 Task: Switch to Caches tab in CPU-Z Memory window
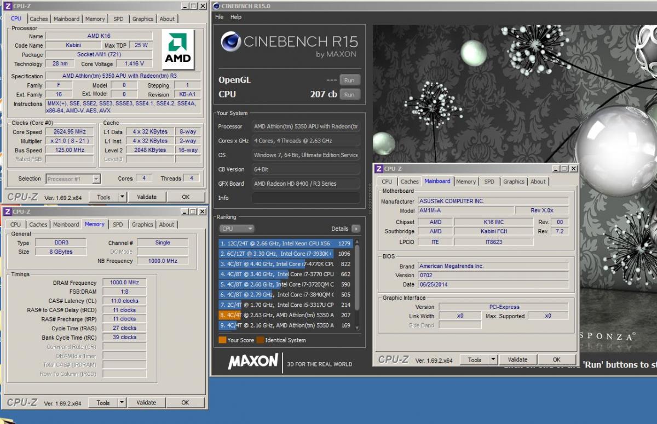pos(38,225)
